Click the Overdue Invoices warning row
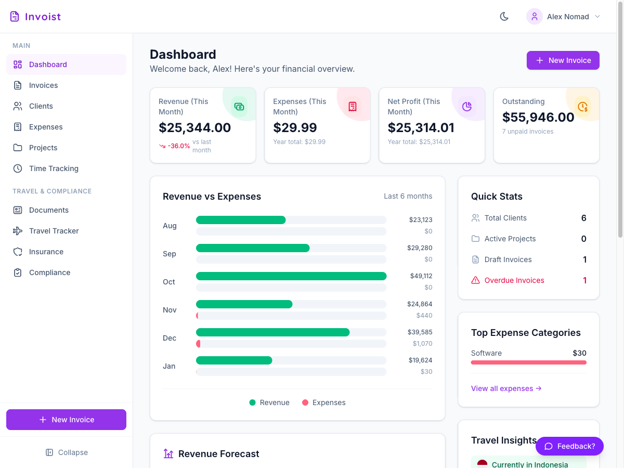 click(529, 280)
